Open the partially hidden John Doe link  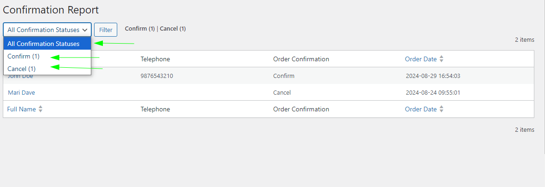pyautogui.click(x=20, y=77)
